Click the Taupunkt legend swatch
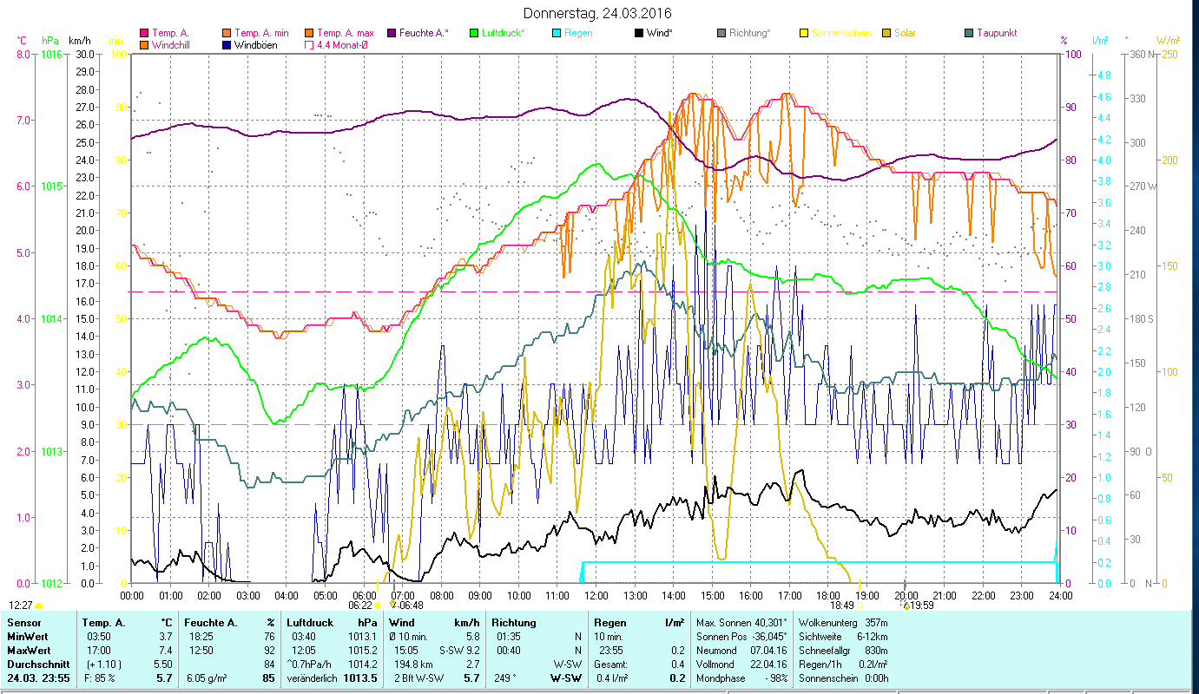Viewport: 1199px width, 694px height. click(969, 33)
